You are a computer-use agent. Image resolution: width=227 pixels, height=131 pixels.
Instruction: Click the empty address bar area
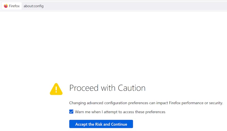coord(134,6)
